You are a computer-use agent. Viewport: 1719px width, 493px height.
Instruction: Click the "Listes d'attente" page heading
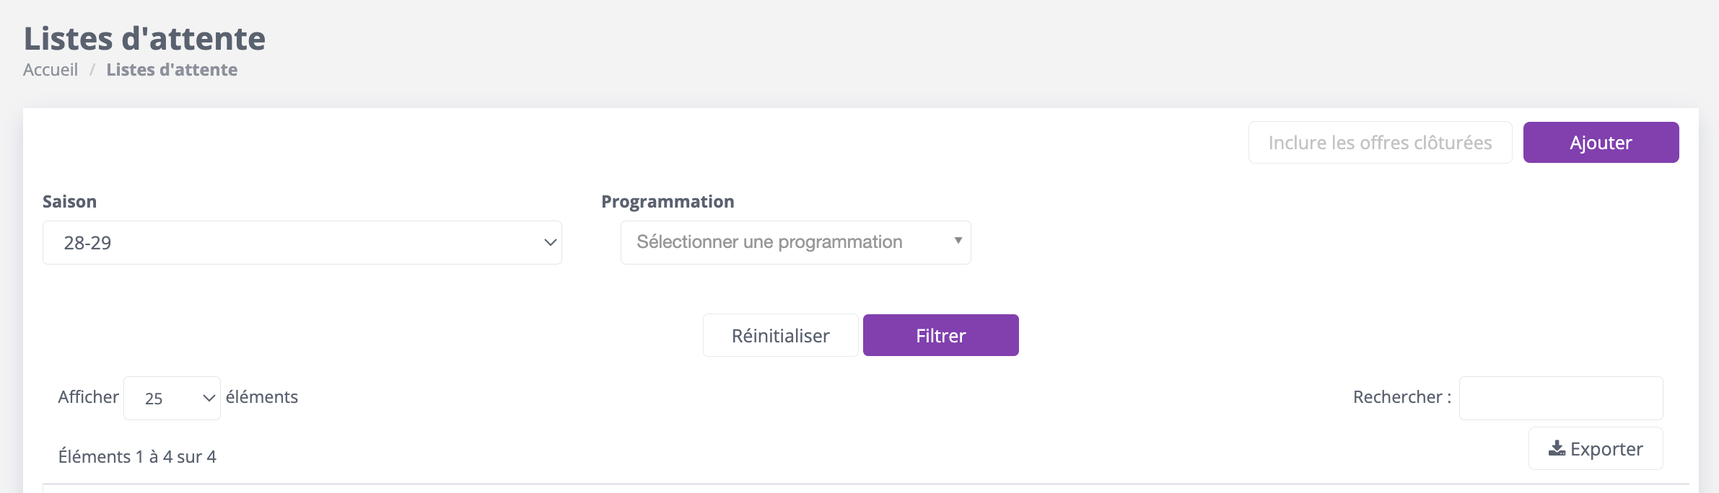click(144, 38)
